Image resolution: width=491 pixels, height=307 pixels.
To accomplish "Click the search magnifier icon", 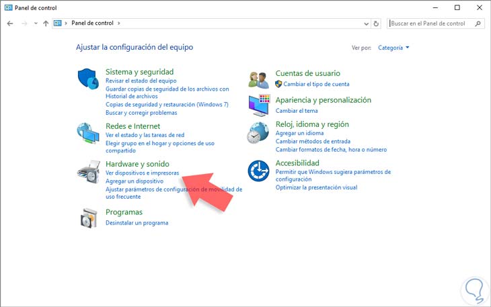I will click(x=478, y=24).
